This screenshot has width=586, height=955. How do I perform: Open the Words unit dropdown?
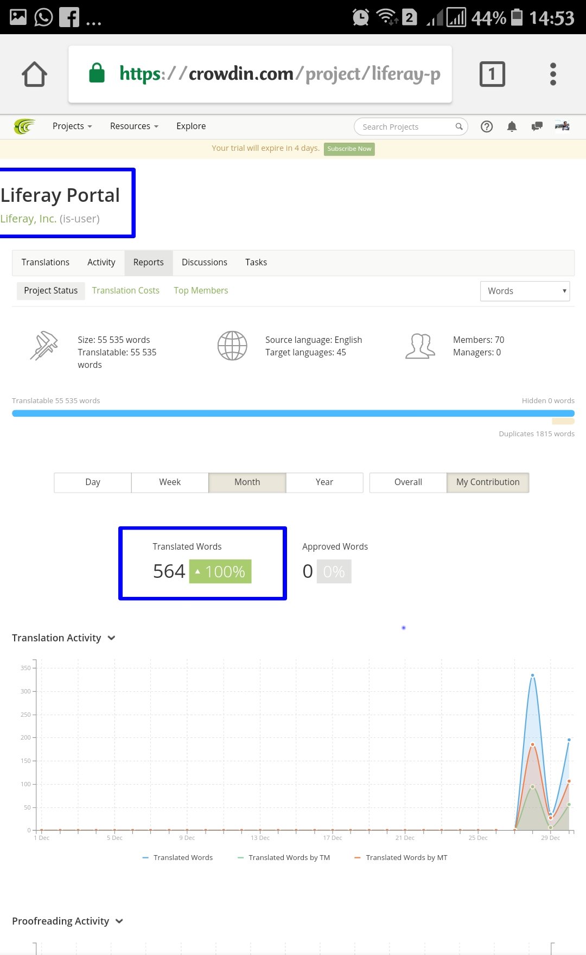point(525,291)
